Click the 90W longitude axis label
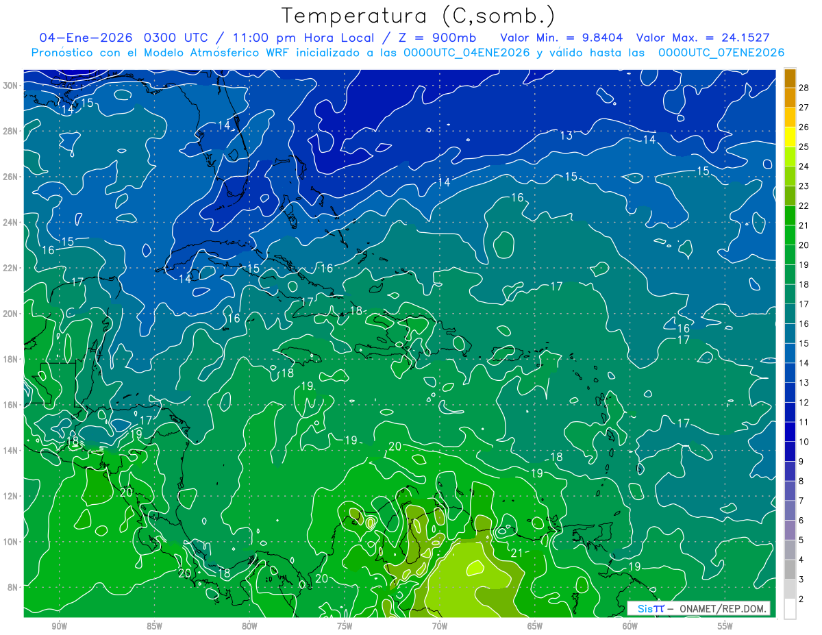 (x=60, y=626)
